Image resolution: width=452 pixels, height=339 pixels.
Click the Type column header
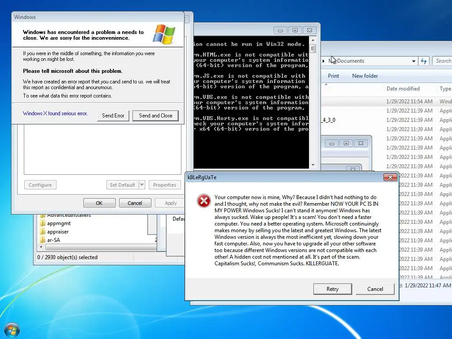point(445,88)
